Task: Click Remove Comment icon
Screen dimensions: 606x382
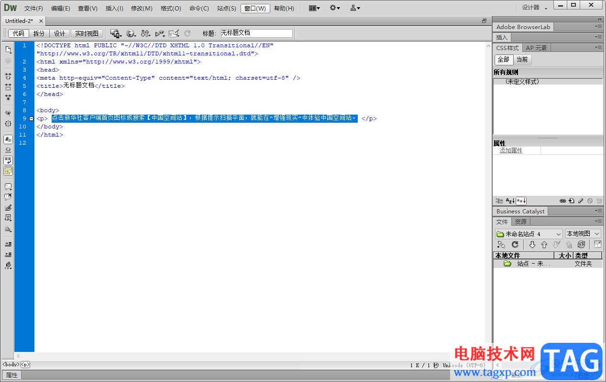Action: tap(8, 197)
